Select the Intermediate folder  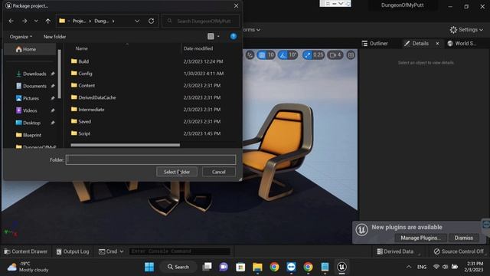pyautogui.click(x=91, y=110)
